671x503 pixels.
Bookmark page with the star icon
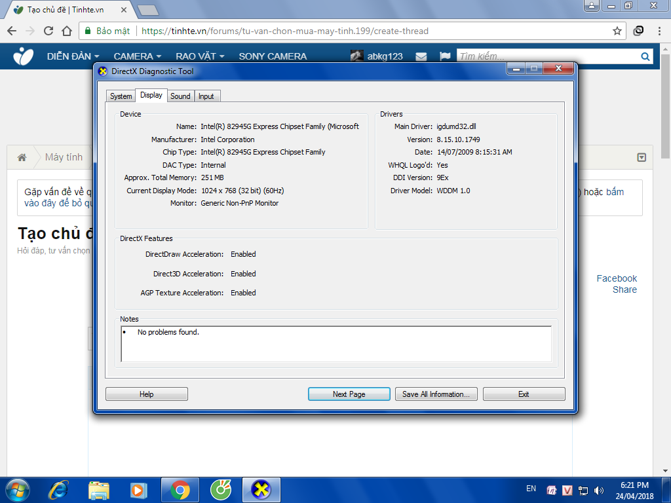click(x=617, y=31)
